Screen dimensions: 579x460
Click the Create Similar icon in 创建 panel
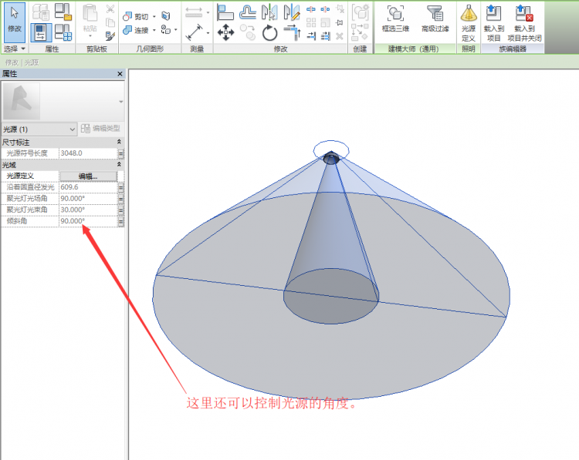click(360, 32)
